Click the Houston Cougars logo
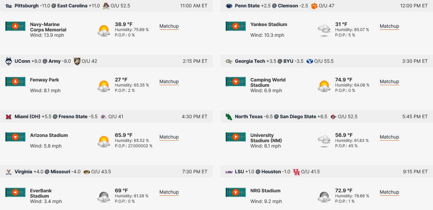Screen dimensions: 433x210 pos(296,172)
